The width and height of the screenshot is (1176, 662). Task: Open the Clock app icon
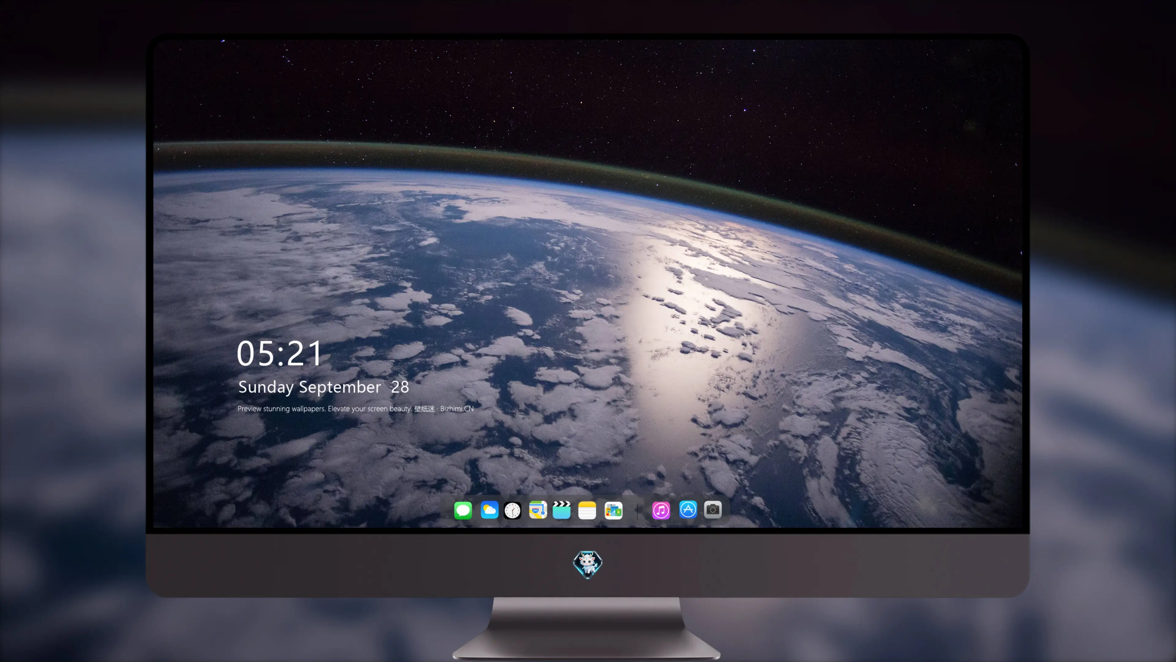[x=513, y=510]
